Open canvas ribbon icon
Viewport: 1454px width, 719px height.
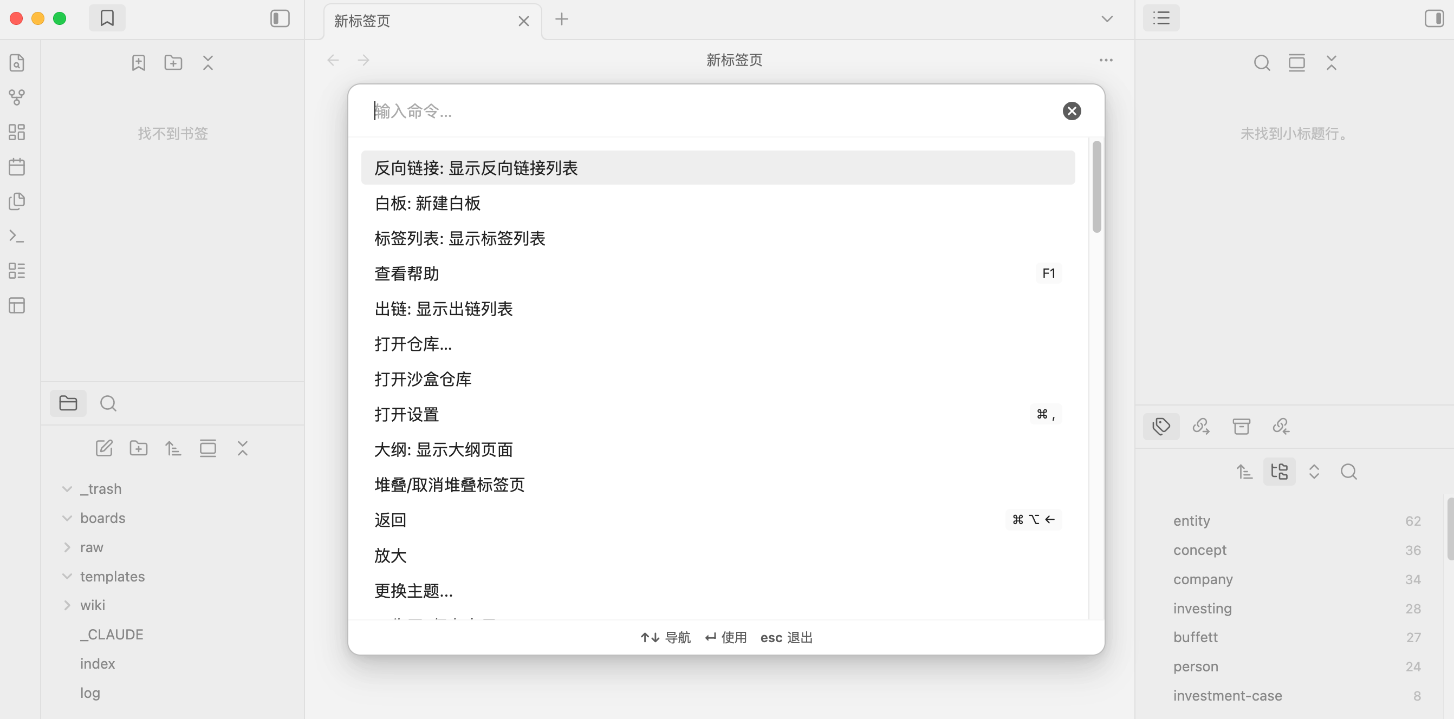point(17,132)
